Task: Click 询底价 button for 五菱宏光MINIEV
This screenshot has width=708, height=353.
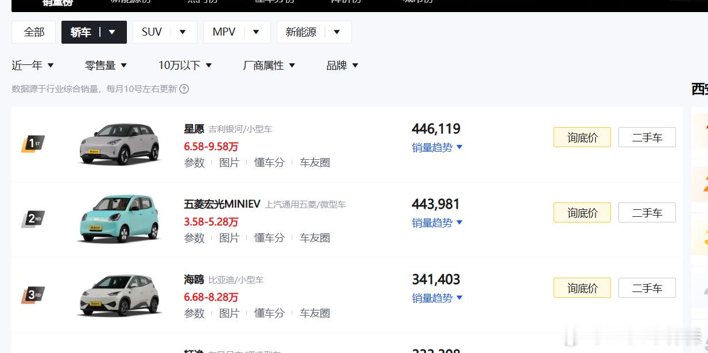Action: 582,213
